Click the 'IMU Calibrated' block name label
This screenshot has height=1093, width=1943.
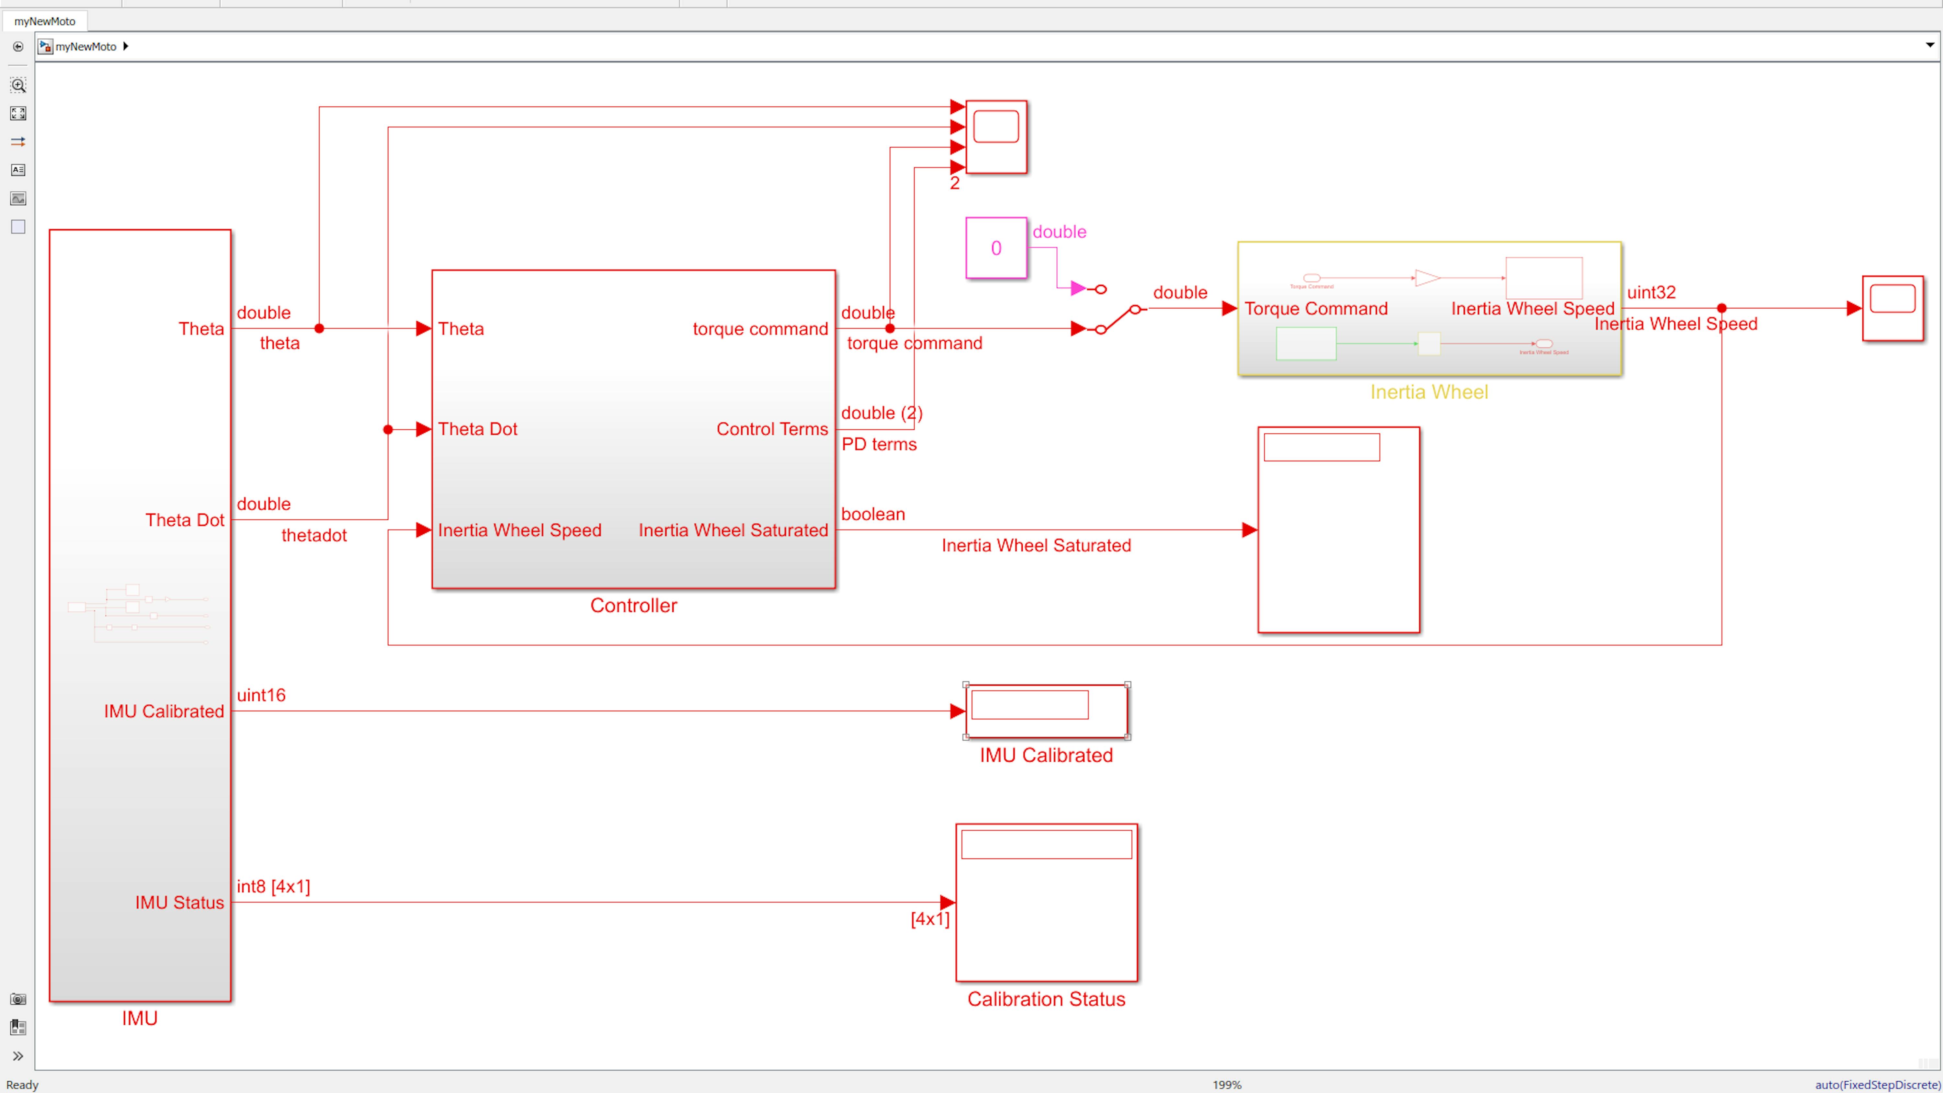(x=1047, y=755)
